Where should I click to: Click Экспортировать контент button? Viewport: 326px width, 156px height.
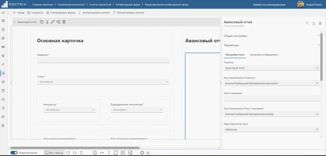click(94, 13)
